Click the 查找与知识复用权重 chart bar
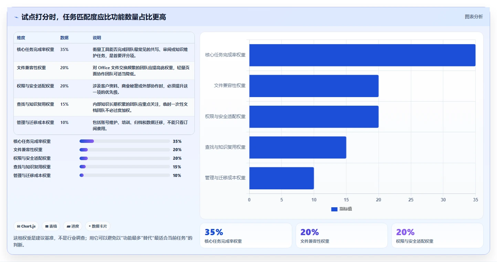 [x=298, y=147]
